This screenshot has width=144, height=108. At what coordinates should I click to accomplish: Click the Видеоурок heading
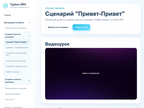(57, 44)
